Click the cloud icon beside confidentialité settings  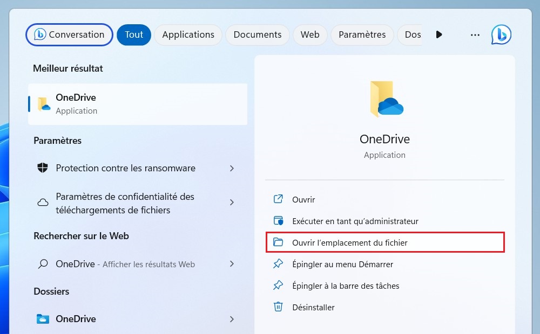click(43, 203)
